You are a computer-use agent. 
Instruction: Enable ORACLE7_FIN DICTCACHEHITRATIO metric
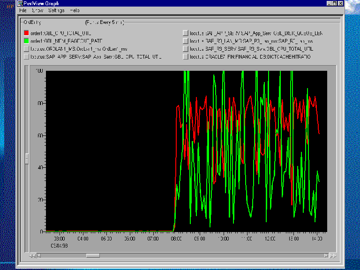point(186,56)
